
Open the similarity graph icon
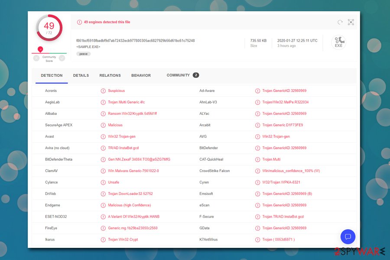coord(351,22)
